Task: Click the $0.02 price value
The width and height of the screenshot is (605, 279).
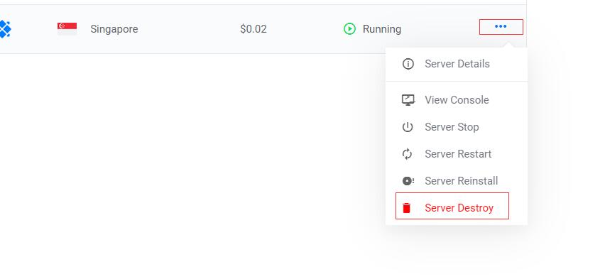Action: click(x=253, y=29)
